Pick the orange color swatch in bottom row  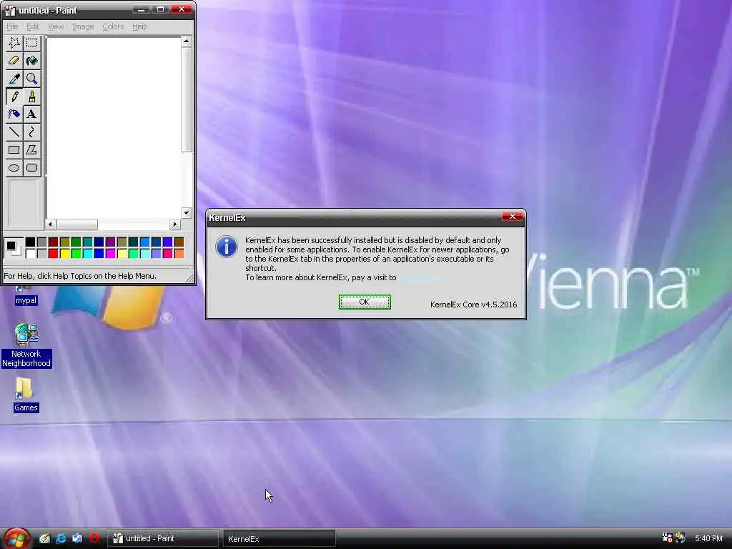[x=179, y=254]
